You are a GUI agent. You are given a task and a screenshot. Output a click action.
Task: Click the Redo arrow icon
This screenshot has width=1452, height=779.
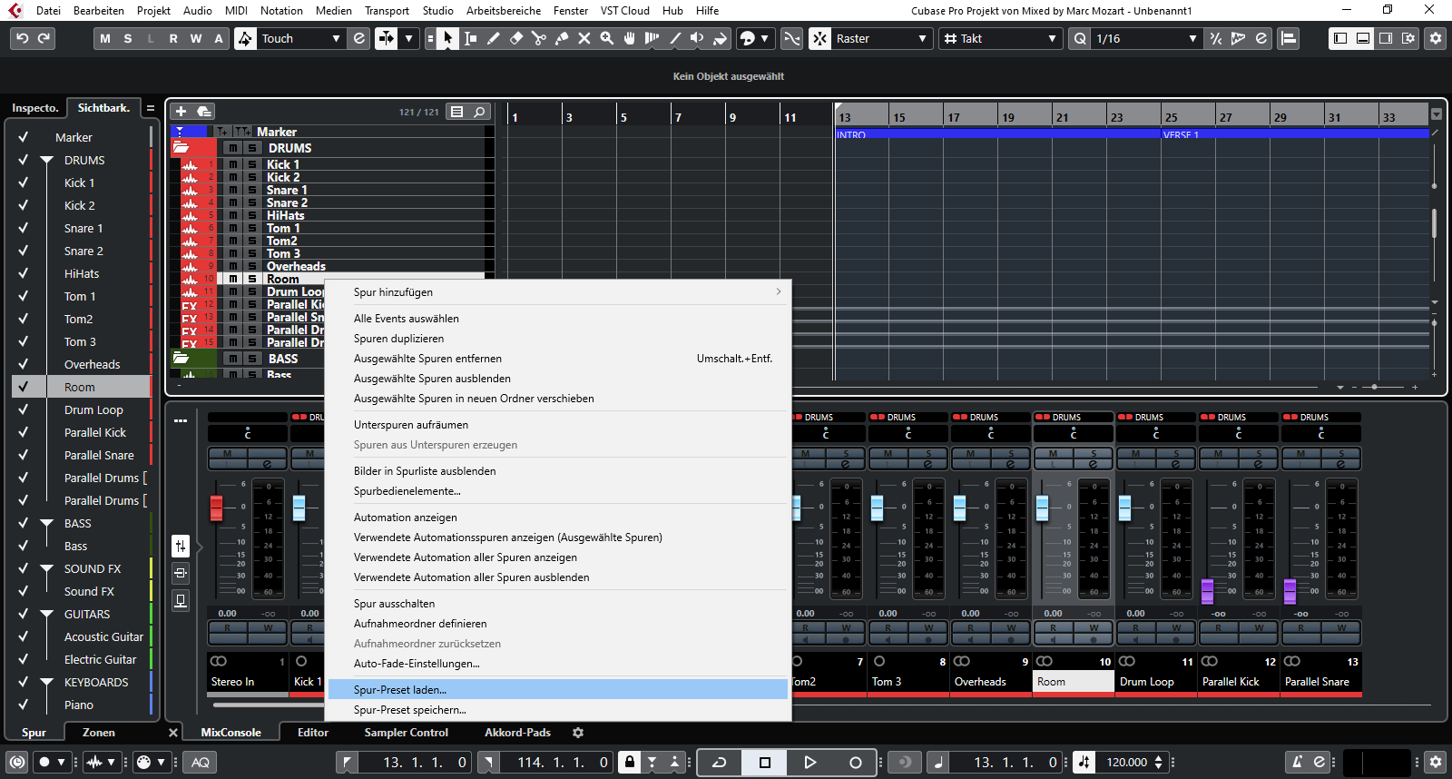[x=44, y=38]
